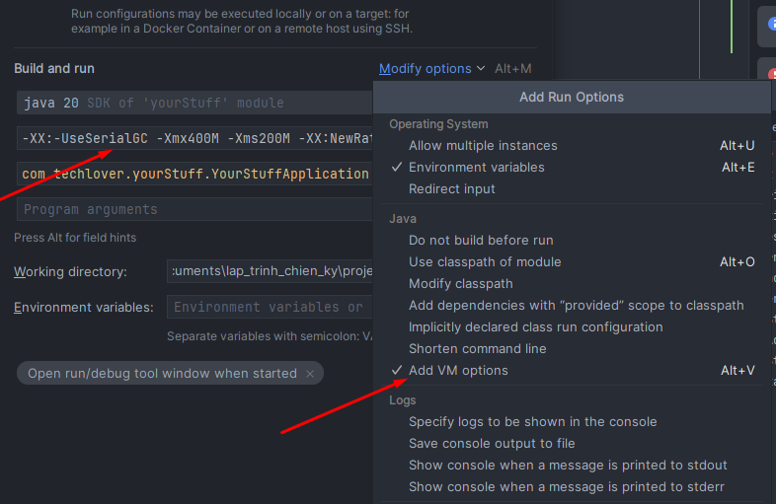
Task: Remove the 'Open run/debug tool window' chip
Action: pos(310,374)
